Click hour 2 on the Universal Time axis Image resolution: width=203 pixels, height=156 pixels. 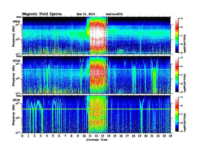(x=35, y=136)
